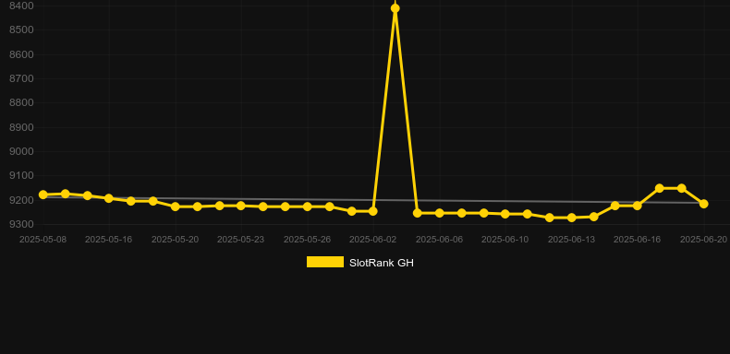This screenshot has width=730, height=354.
Task: Click the 9000 y-axis tick label
Action: pyautogui.click(x=21, y=151)
